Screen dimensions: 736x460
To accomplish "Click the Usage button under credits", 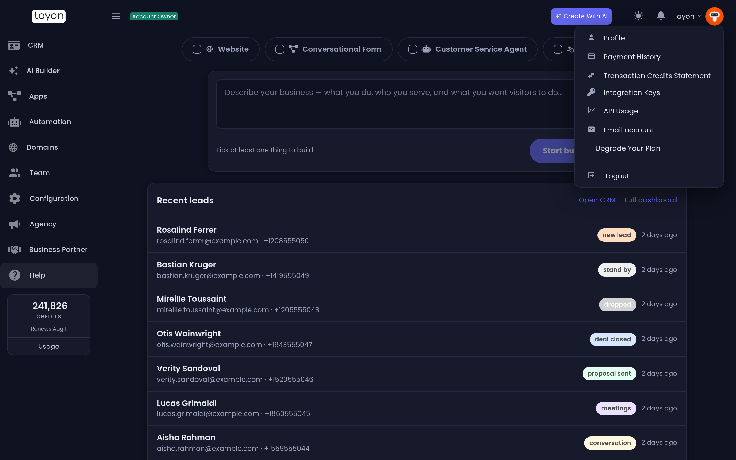I will (49, 346).
